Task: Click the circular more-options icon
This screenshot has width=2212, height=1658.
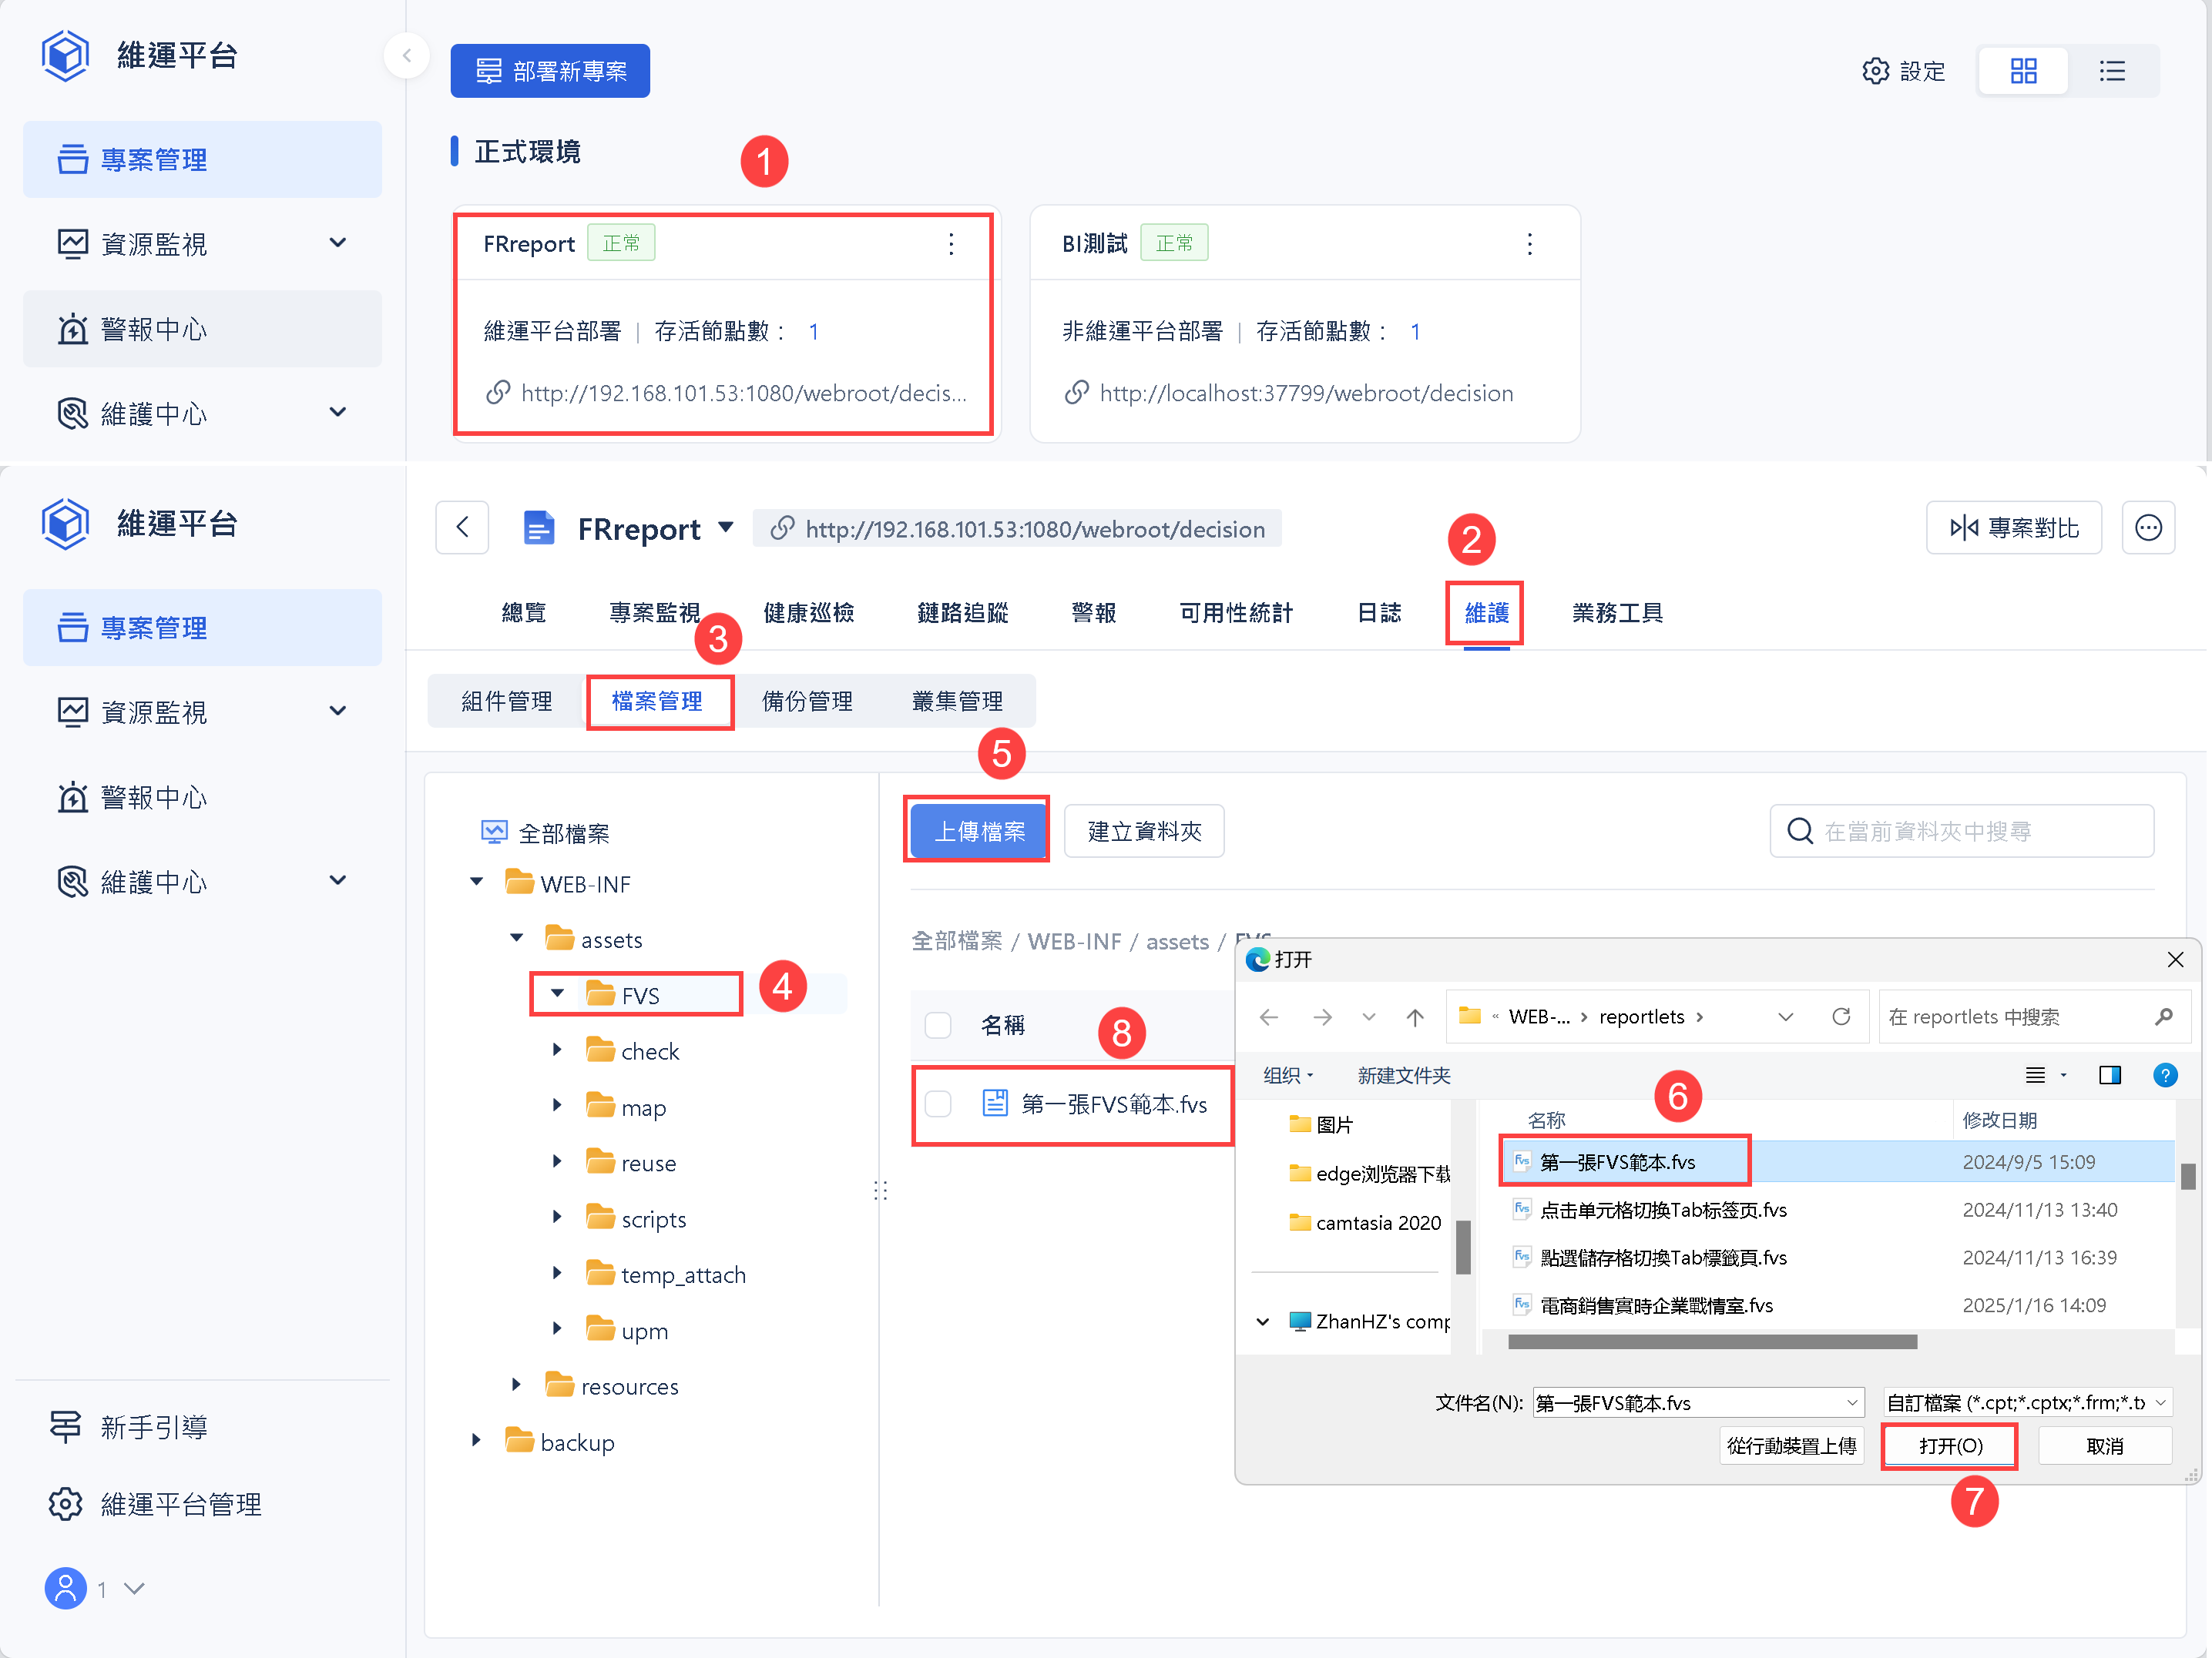Action: 2148,528
